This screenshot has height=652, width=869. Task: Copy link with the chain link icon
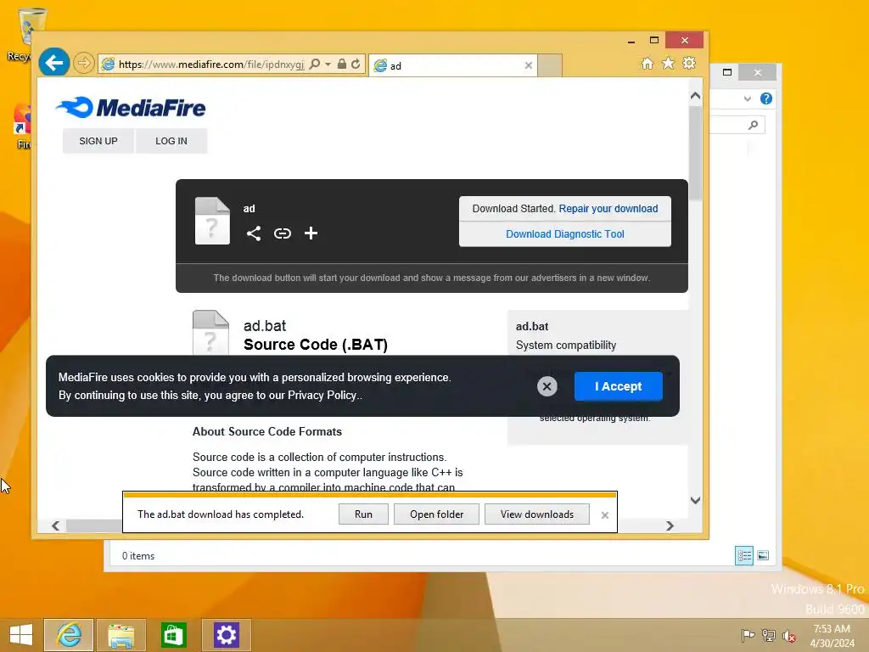[x=282, y=233]
